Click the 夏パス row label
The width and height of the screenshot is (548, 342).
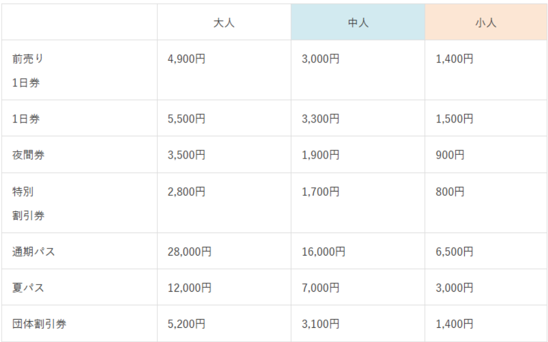click(x=27, y=287)
